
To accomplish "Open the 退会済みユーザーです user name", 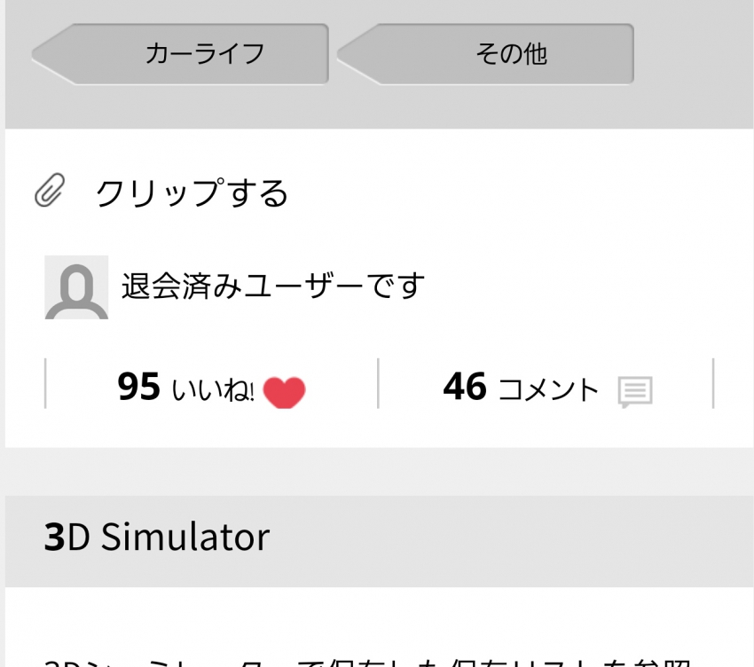I will coord(273,286).
